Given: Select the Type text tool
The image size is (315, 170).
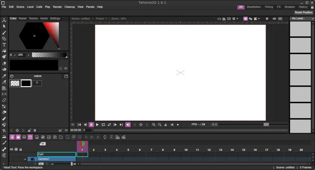Looking at the screenshot, I should point(4,45).
